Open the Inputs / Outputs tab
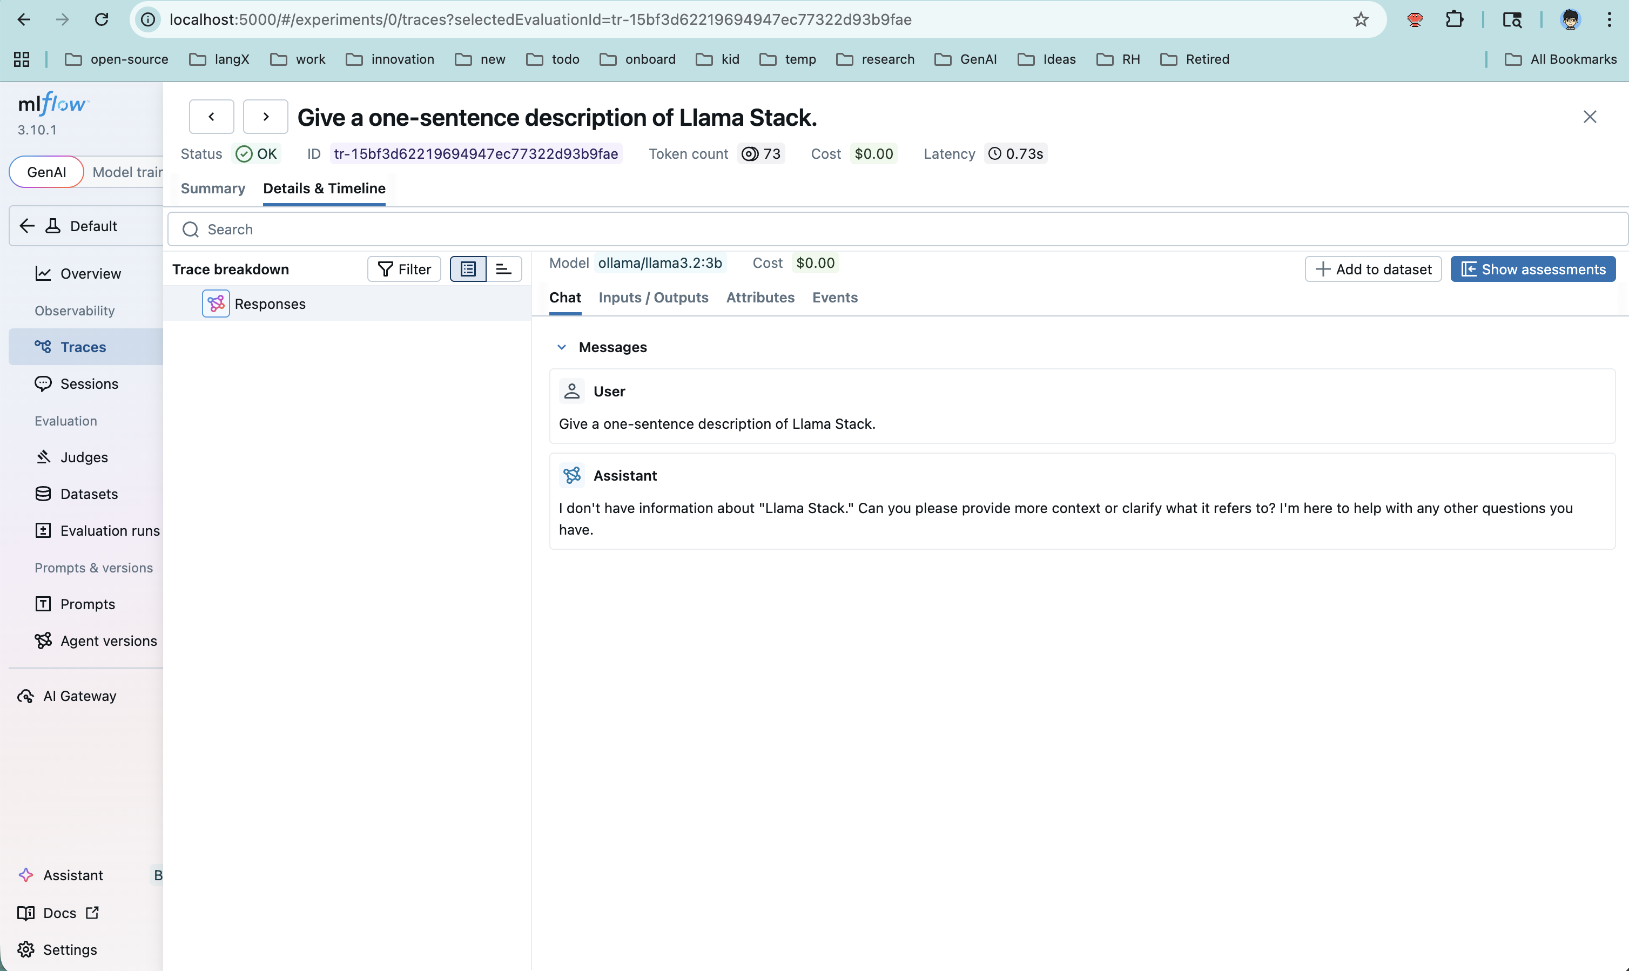The width and height of the screenshot is (1629, 971). coord(653,297)
